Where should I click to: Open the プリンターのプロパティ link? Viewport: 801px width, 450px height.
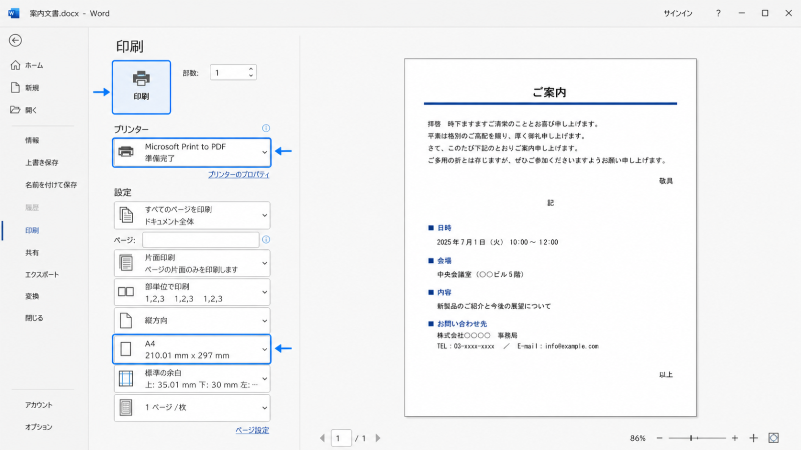[239, 174]
